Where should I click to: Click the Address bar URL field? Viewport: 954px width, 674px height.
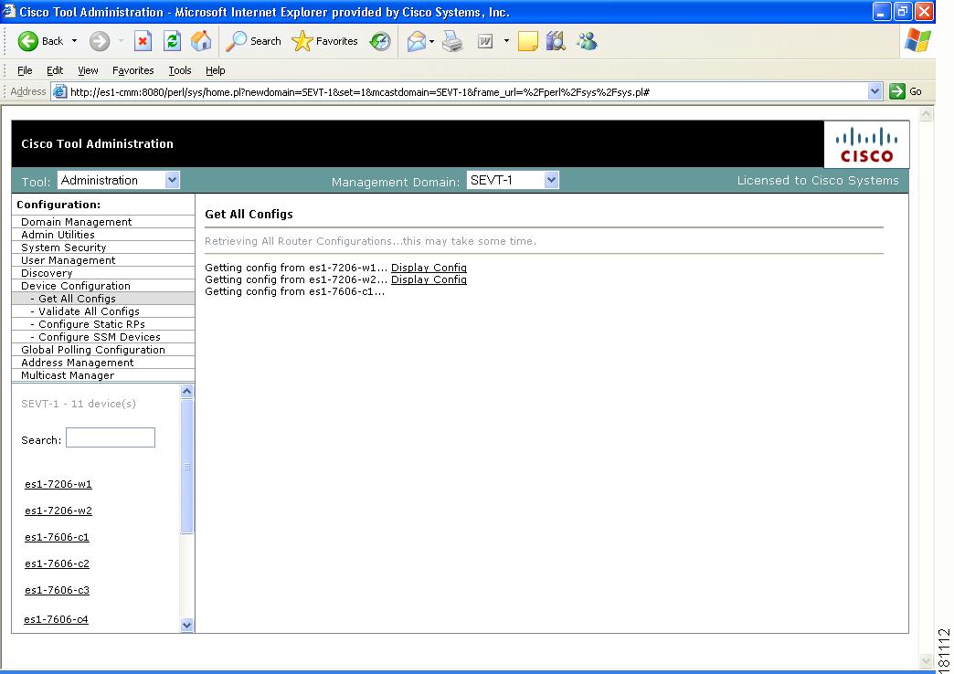(x=467, y=92)
